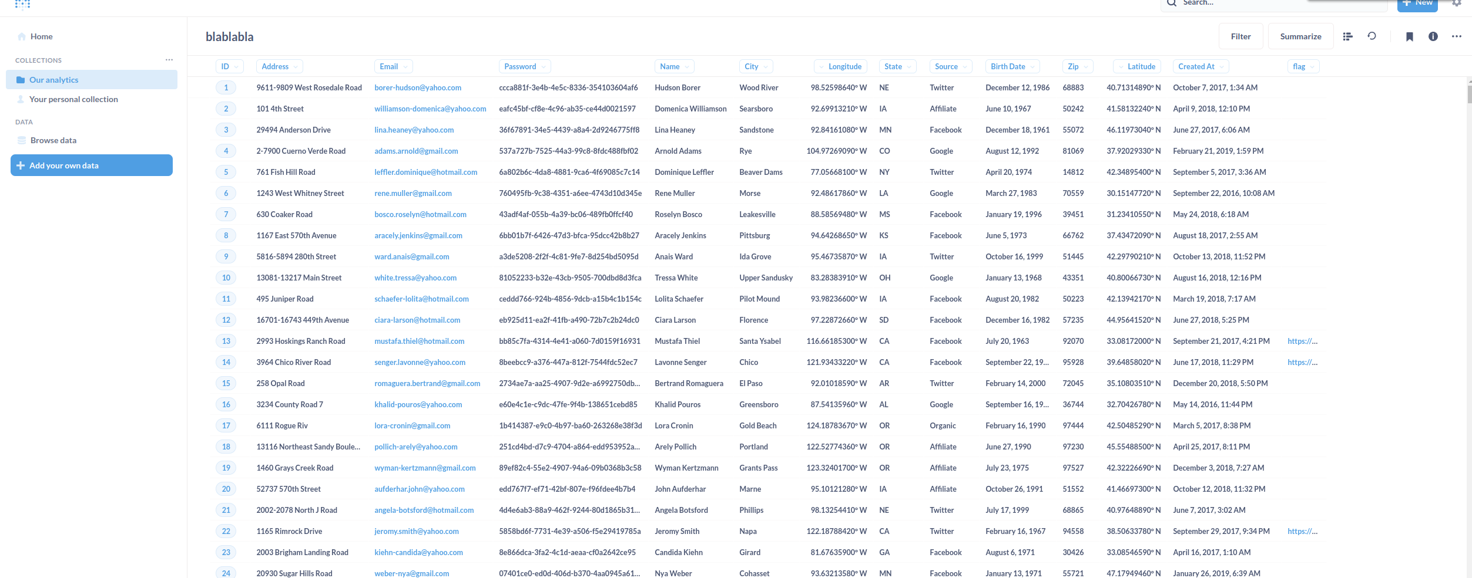Click city cell Santa Ysabel
This screenshot has height=578, width=1472.
pyautogui.click(x=760, y=341)
